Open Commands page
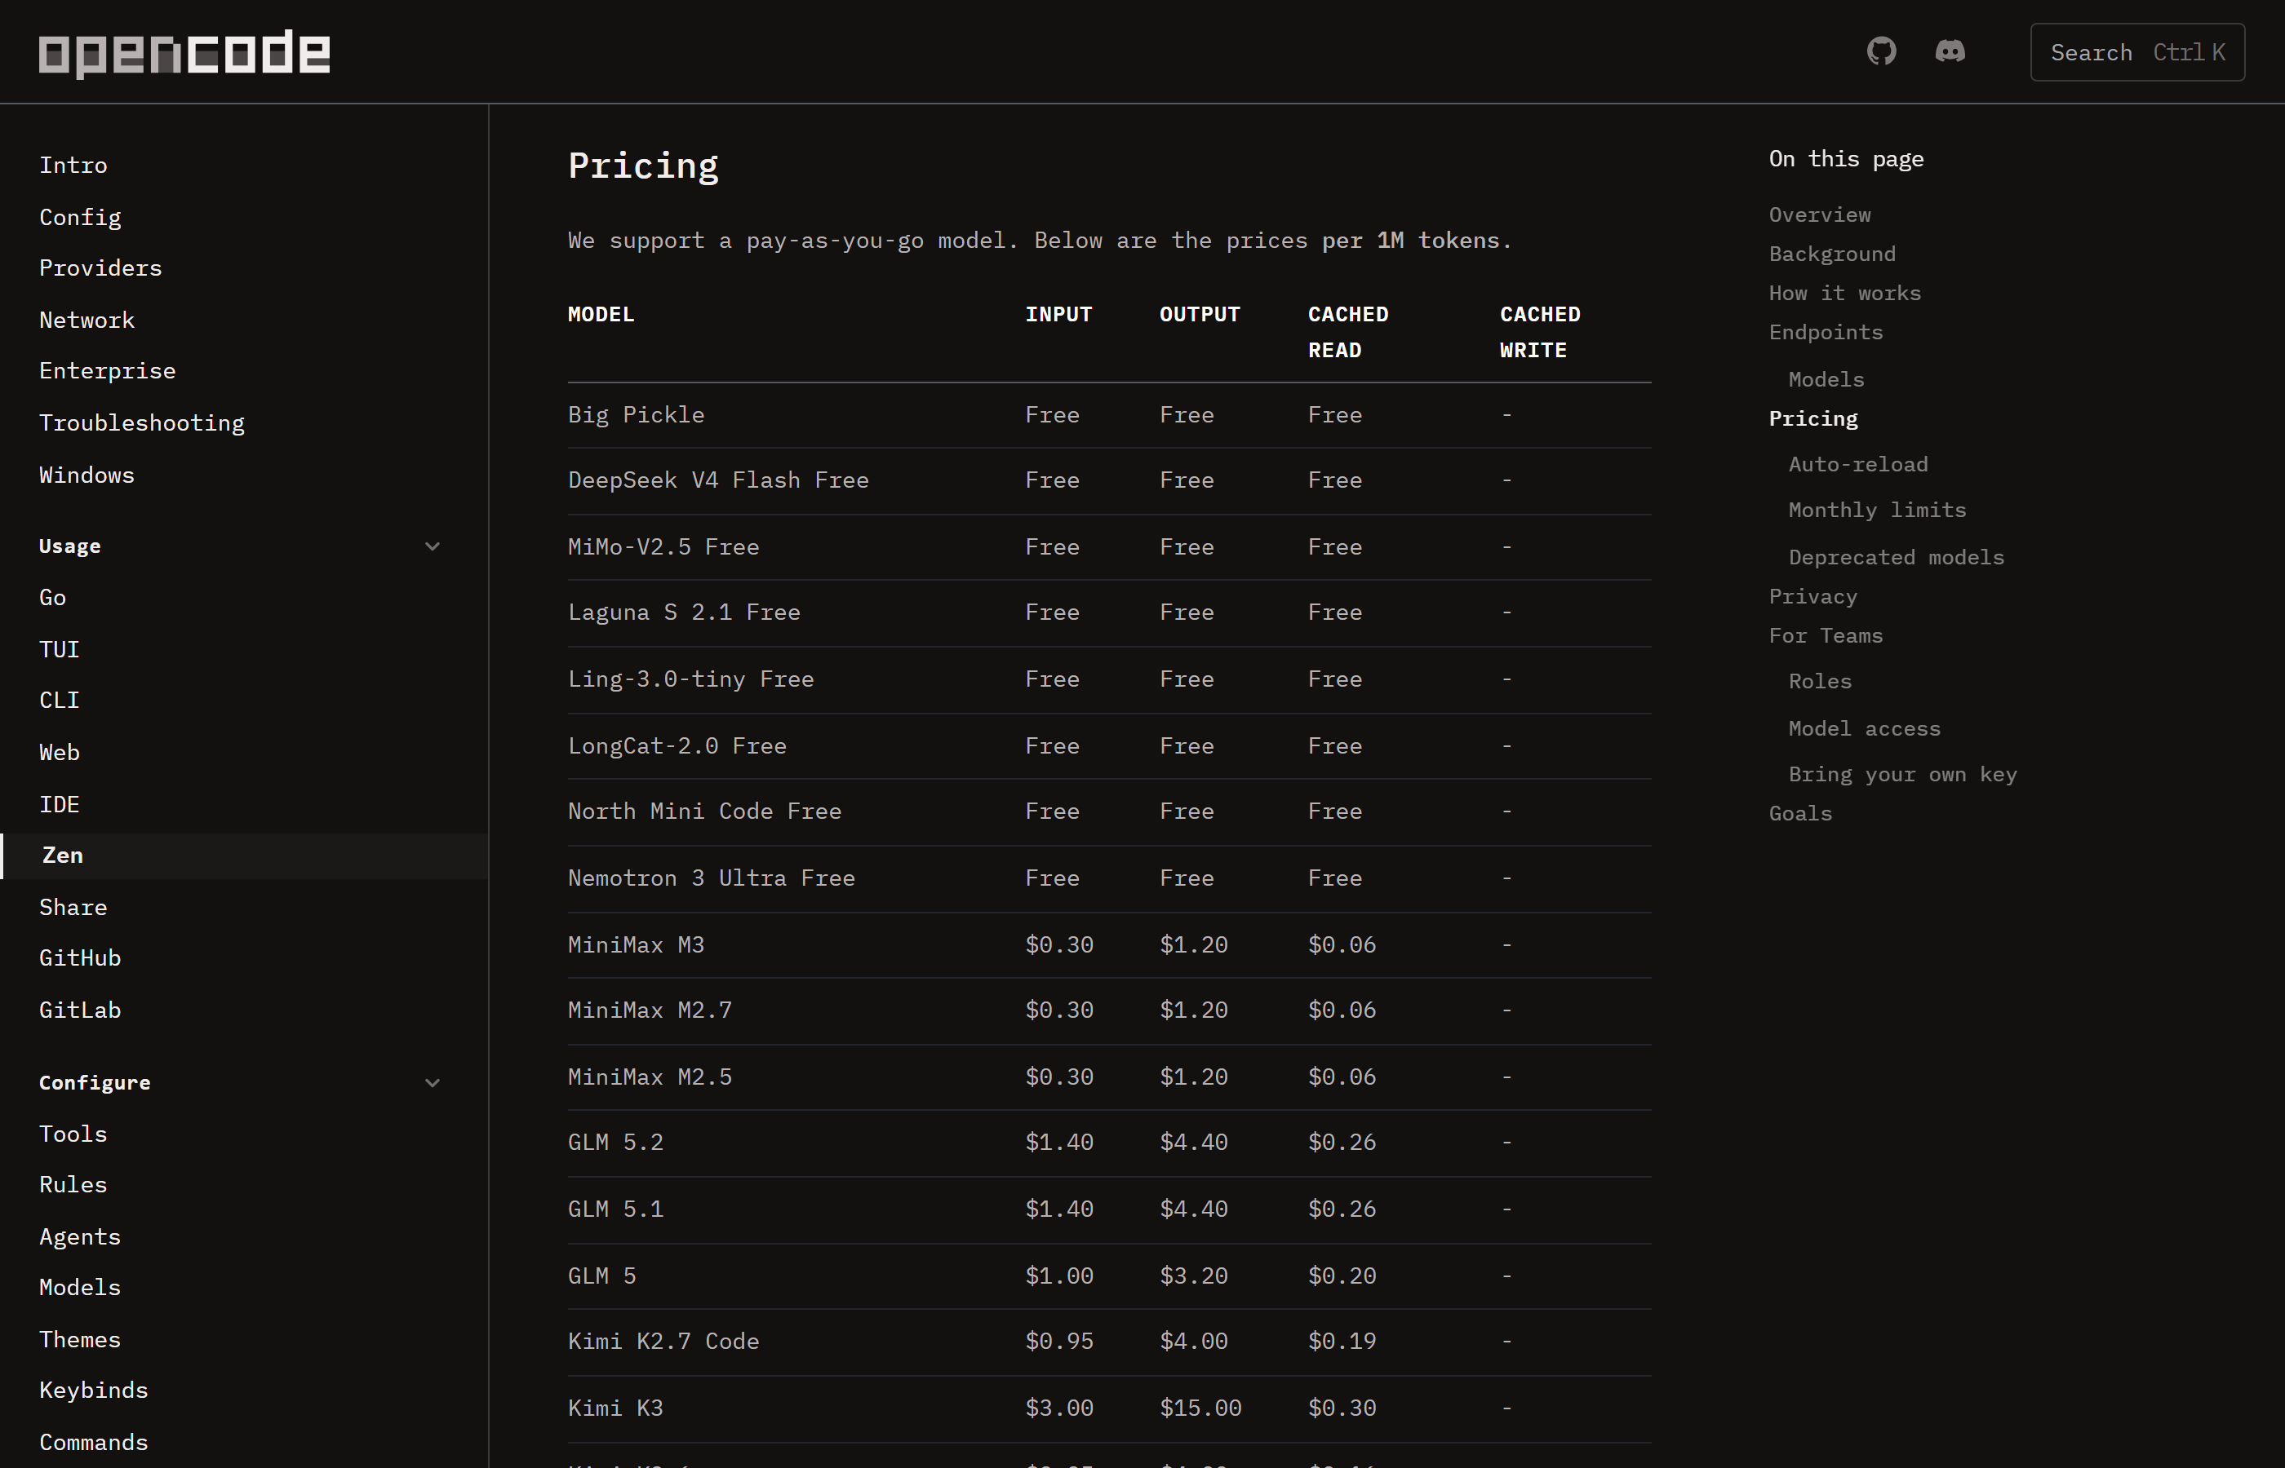This screenshot has width=2285, height=1468. pos(94,1442)
